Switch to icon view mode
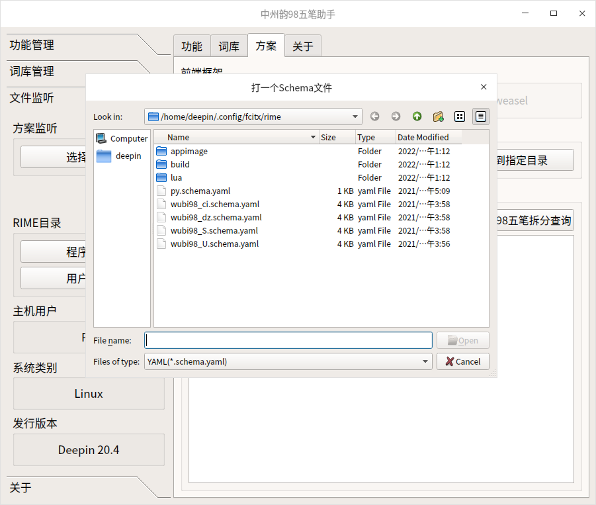 [459, 116]
